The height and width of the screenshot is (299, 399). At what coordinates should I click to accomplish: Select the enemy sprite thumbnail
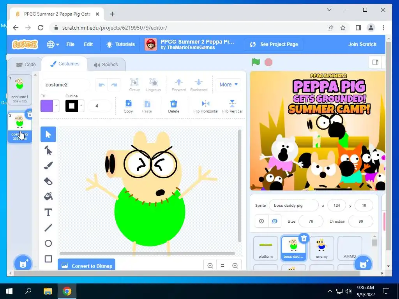point(321,248)
